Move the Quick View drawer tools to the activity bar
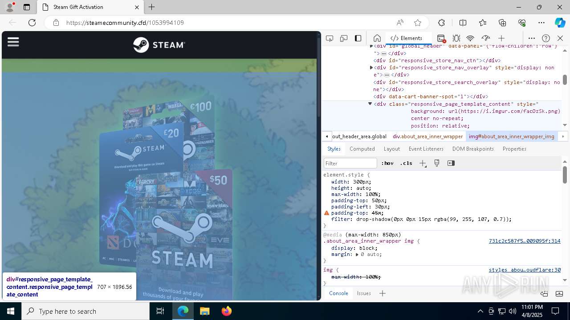570x320 pixels. [544, 293]
